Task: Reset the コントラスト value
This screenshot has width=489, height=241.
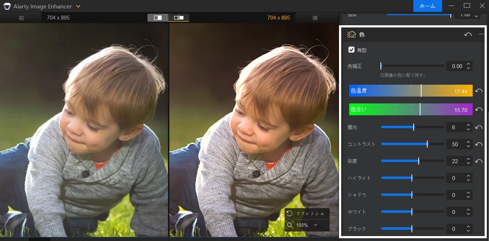Action: pyautogui.click(x=479, y=144)
